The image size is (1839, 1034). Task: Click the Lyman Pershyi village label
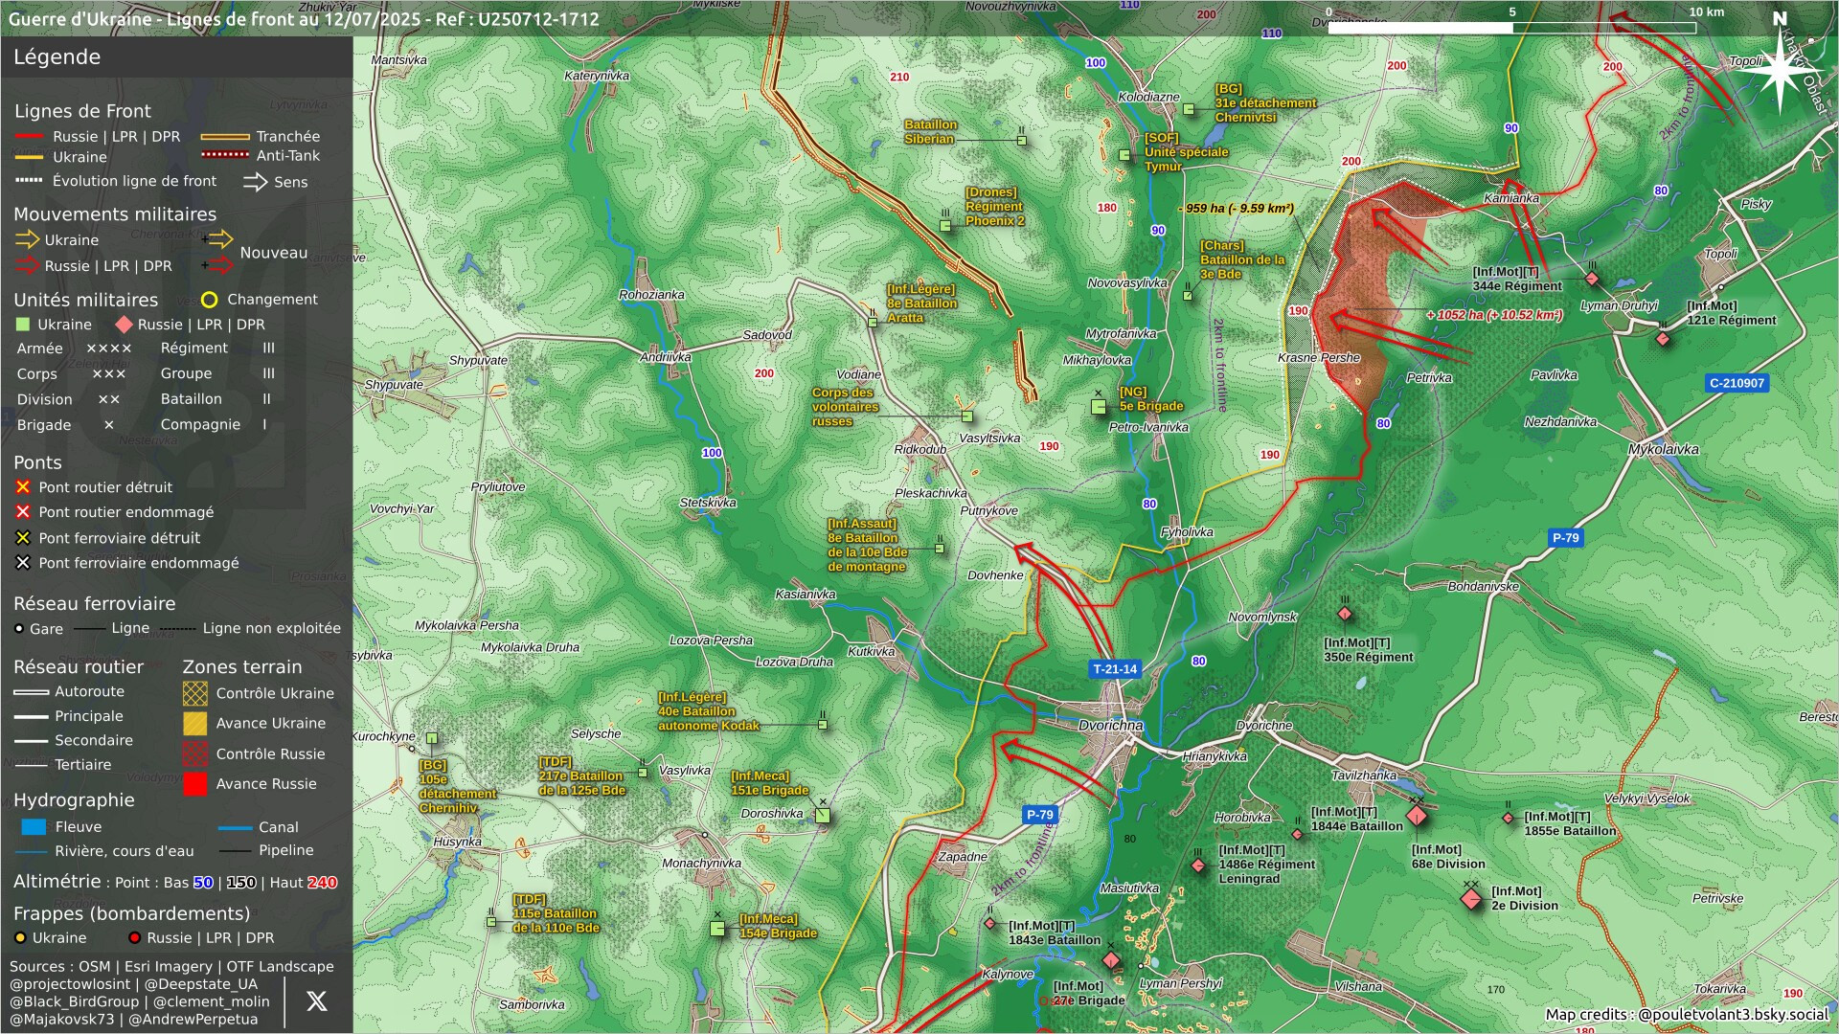pos(1180,983)
